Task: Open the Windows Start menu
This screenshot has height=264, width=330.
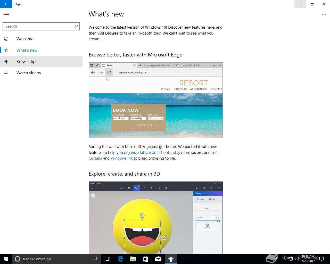Action: coord(6,259)
